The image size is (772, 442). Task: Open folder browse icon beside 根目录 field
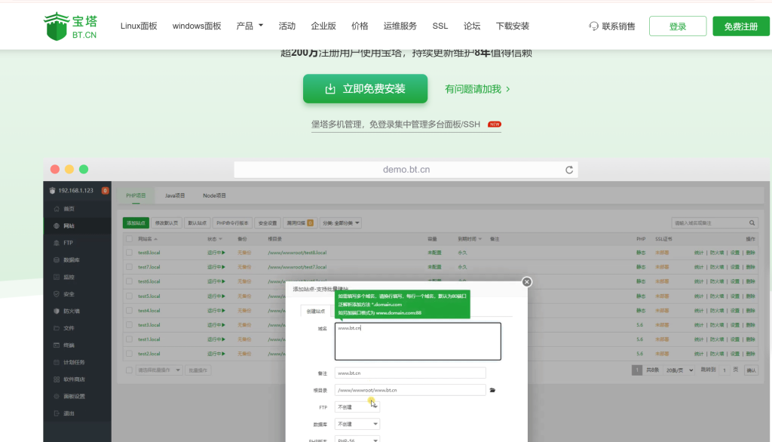[493, 390]
